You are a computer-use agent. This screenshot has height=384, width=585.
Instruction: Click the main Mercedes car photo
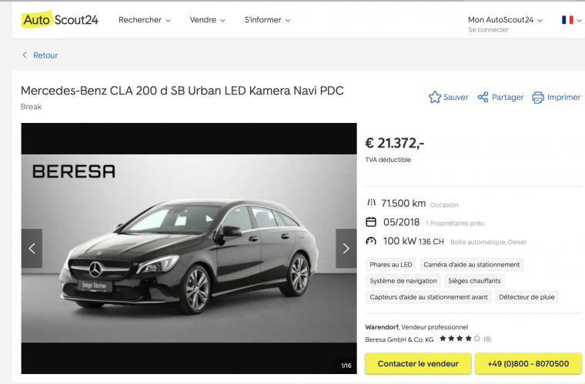click(x=189, y=248)
